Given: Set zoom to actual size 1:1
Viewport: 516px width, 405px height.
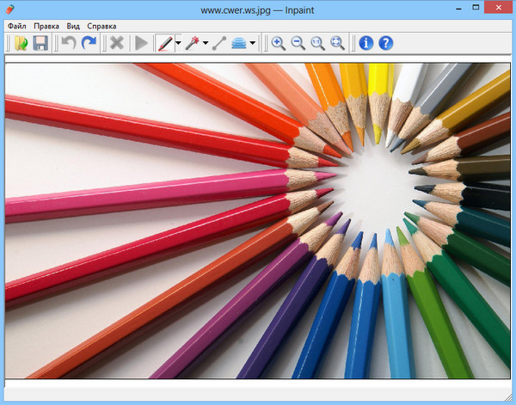Looking at the screenshot, I should 318,43.
